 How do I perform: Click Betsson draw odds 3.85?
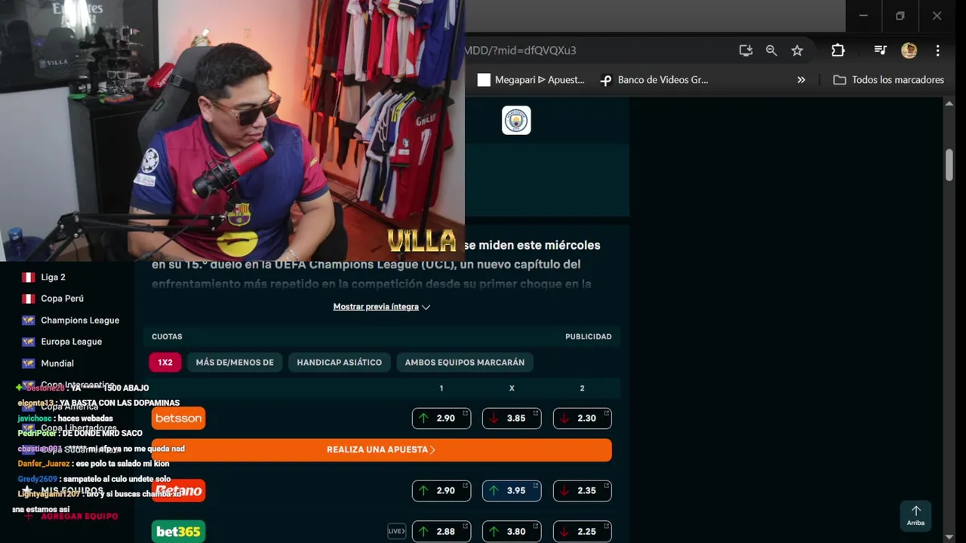coord(512,418)
